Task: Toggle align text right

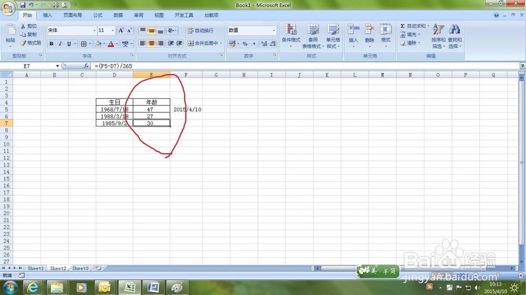Action: click(x=160, y=43)
